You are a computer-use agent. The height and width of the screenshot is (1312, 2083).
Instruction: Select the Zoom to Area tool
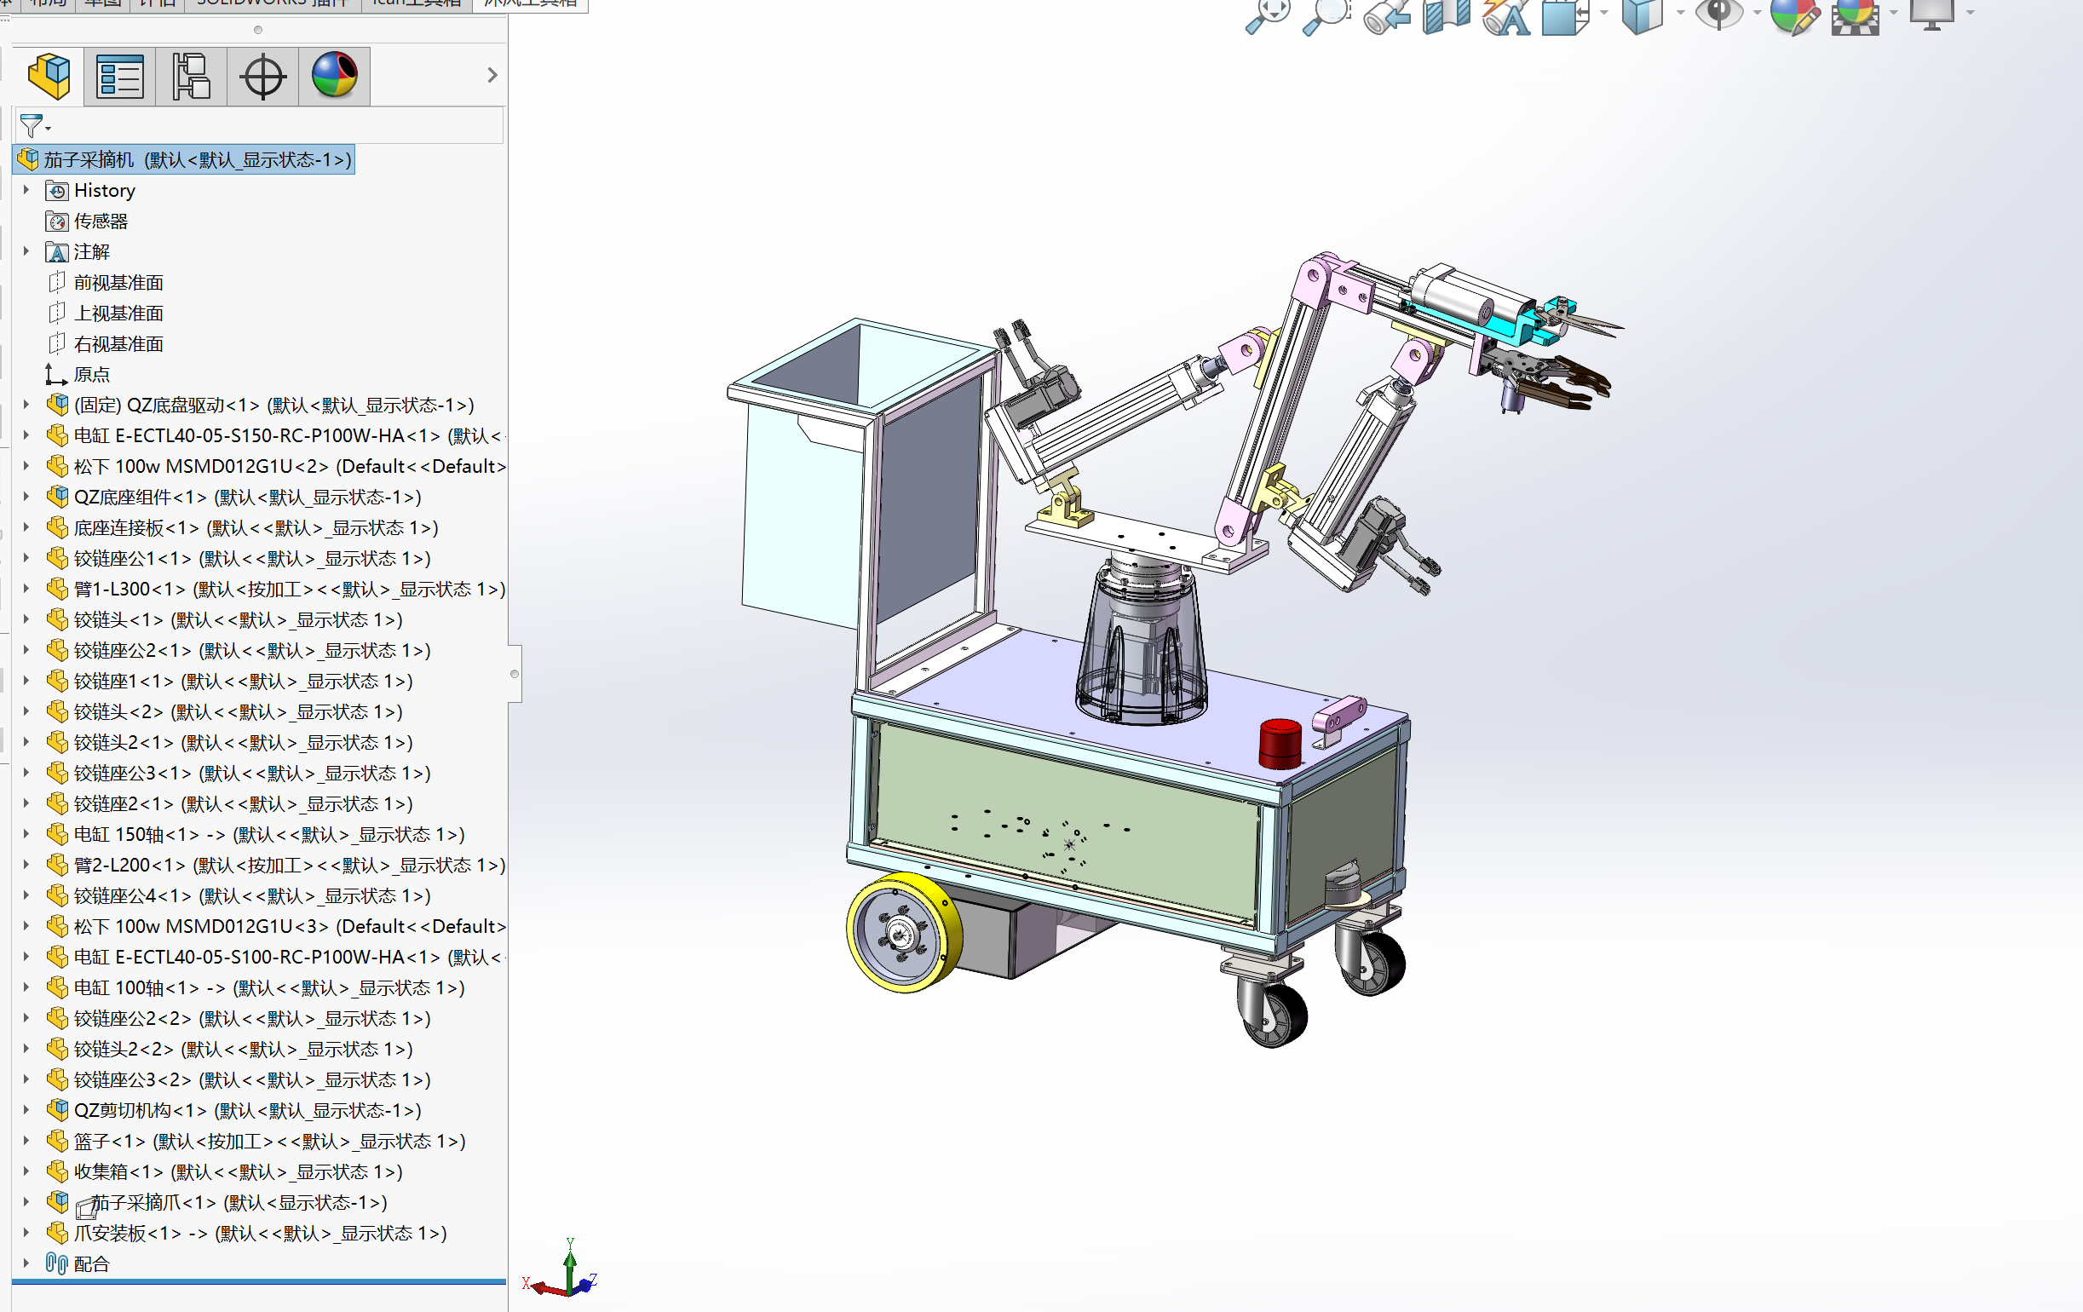point(1326,15)
